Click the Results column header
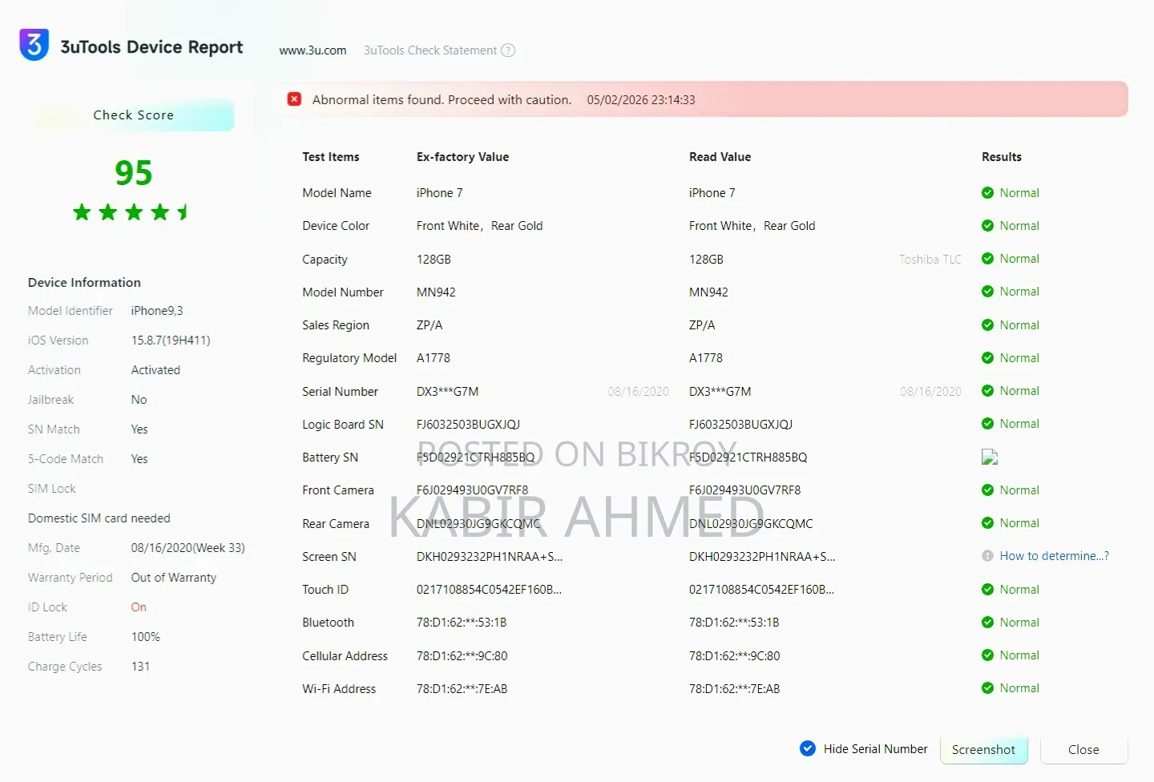 pos(1002,157)
